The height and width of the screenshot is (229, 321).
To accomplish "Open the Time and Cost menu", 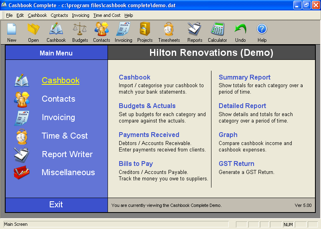I will pos(107,15).
